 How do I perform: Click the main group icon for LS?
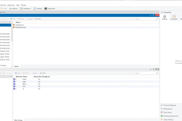coord(14,89)
